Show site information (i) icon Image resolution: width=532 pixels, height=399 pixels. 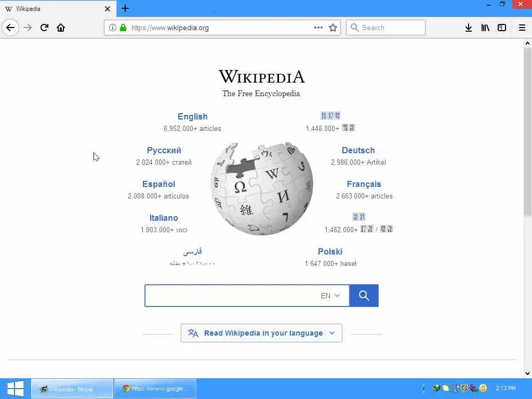(x=113, y=28)
